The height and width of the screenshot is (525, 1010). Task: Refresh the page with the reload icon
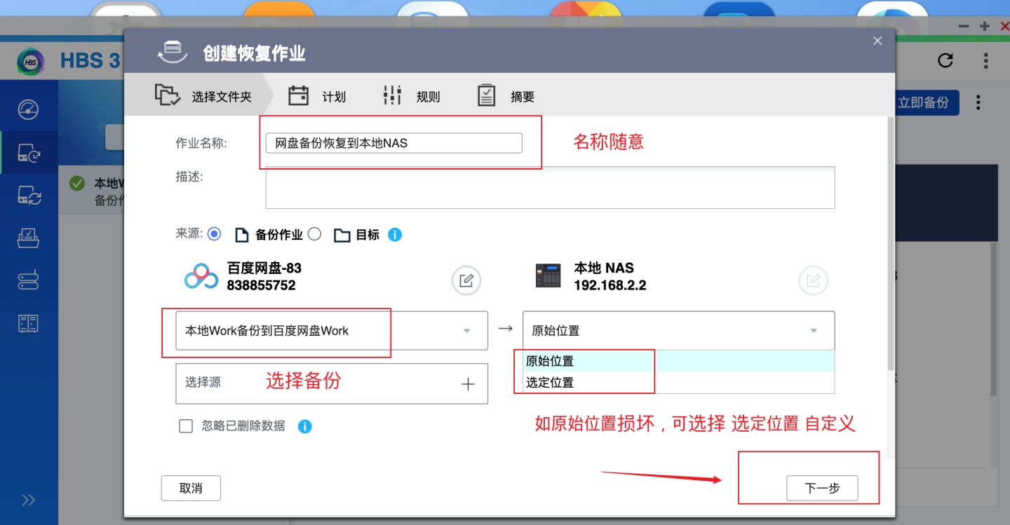coord(944,60)
